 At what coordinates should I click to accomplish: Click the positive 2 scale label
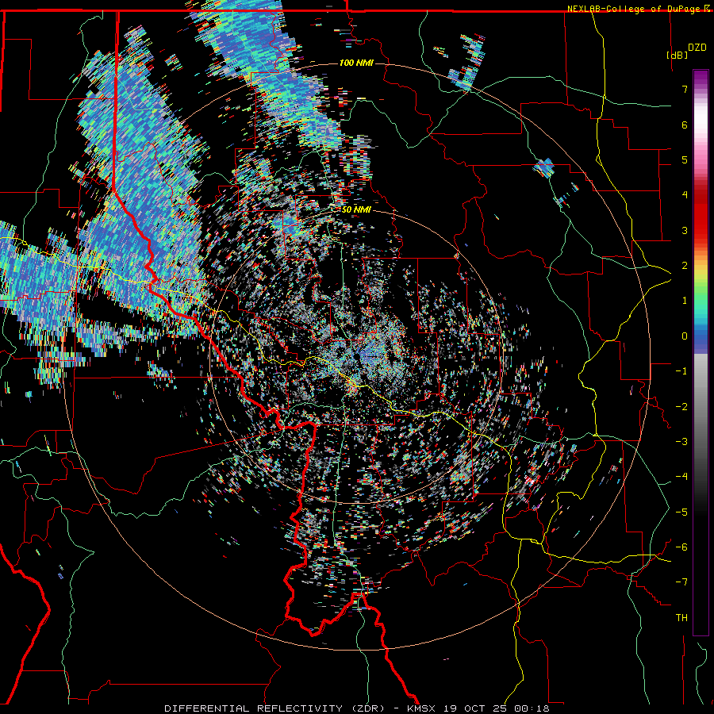point(685,266)
